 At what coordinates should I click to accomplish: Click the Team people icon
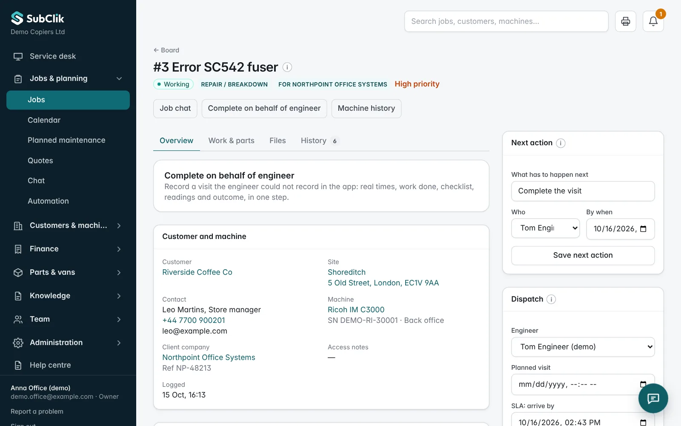(18, 319)
